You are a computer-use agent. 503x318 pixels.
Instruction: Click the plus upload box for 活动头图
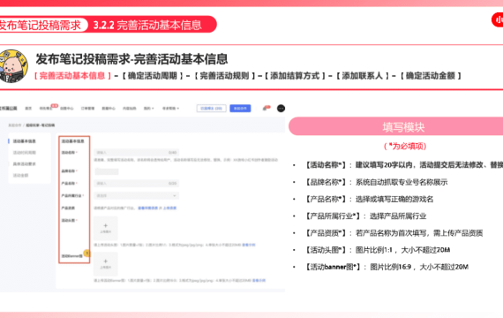click(x=106, y=228)
